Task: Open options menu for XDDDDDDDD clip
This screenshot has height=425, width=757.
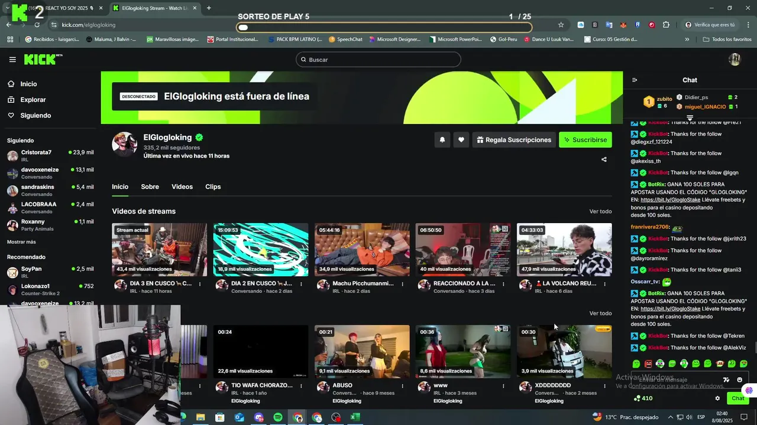Action: pyautogui.click(x=604, y=385)
